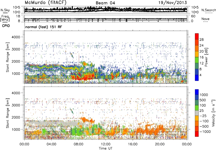The width and height of the screenshot is (216, 150).
Task: Click the 'N.Sky' legend label
Action: pyautogui.click(x=5, y=10)
